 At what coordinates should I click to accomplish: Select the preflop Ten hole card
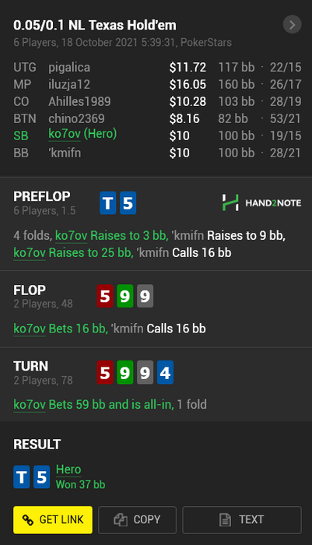107,203
